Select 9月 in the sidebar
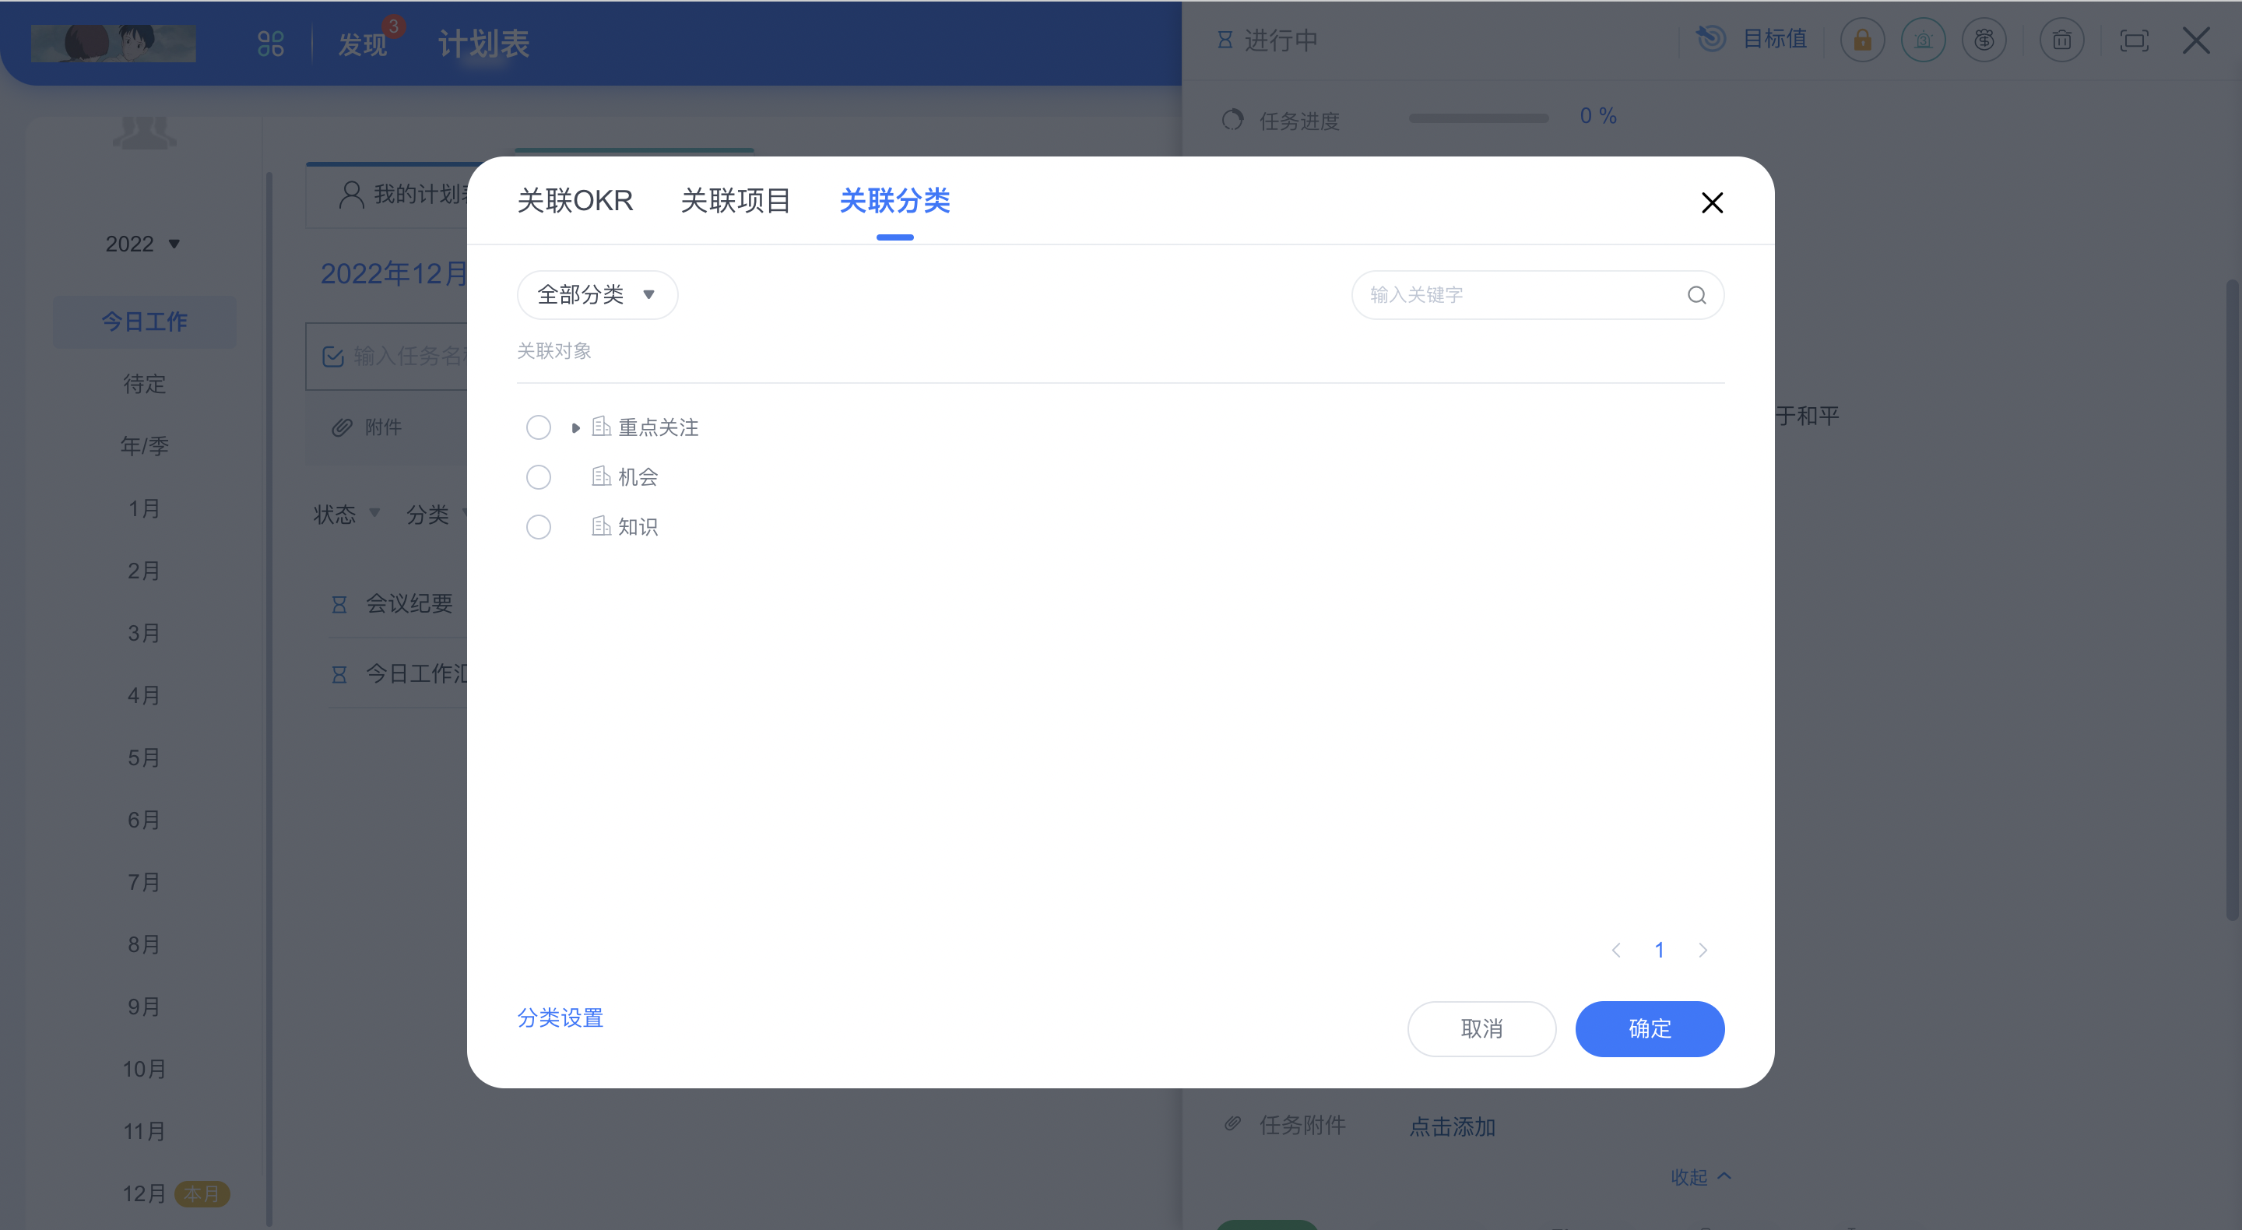 pos(145,1007)
